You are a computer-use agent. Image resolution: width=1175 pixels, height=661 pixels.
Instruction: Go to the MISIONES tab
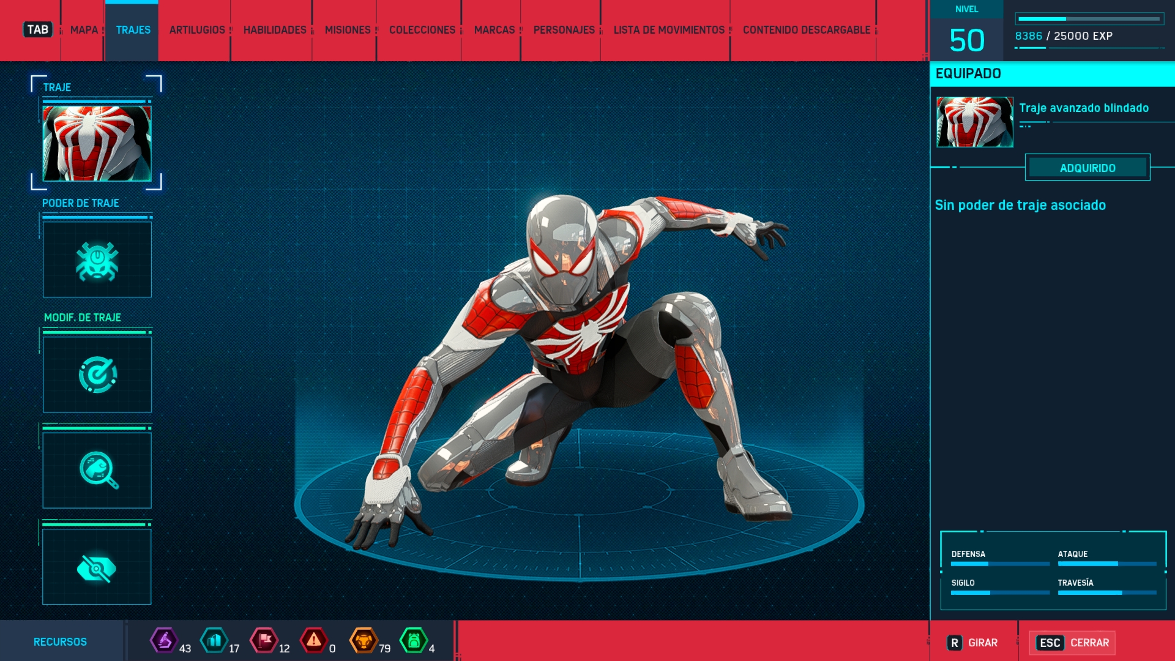point(348,30)
